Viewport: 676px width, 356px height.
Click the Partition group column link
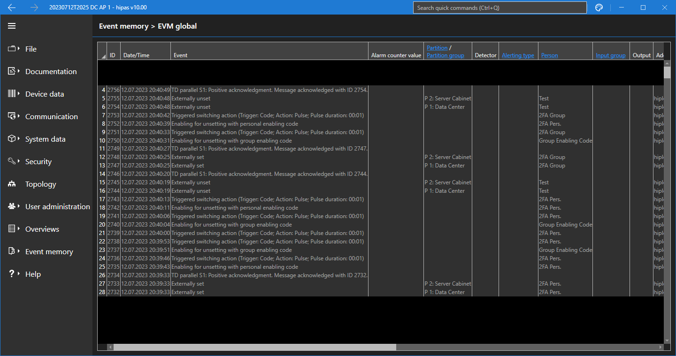tap(445, 55)
